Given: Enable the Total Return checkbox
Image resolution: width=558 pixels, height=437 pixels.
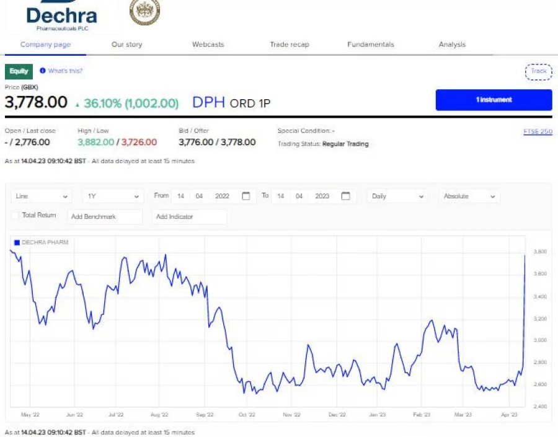Looking at the screenshot, I should pyautogui.click(x=15, y=215).
